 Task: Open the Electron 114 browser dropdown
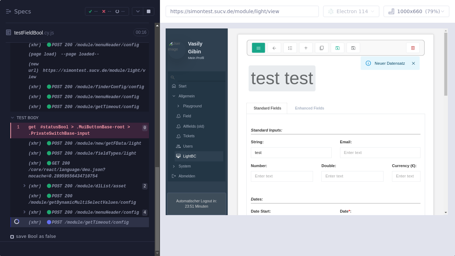[x=351, y=11]
